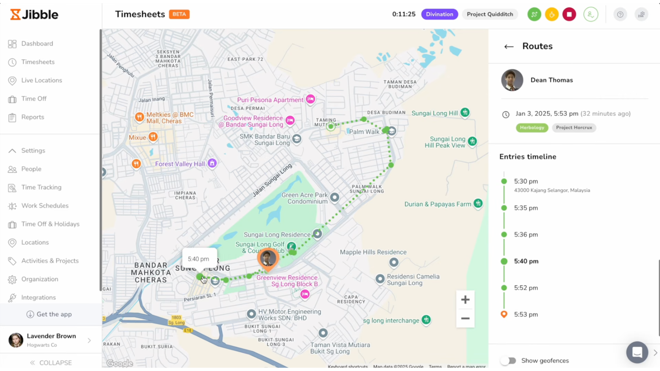Image resolution: width=660 pixels, height=371 pixels.
Task: Click yellow break button
Action: click(552, 14)
